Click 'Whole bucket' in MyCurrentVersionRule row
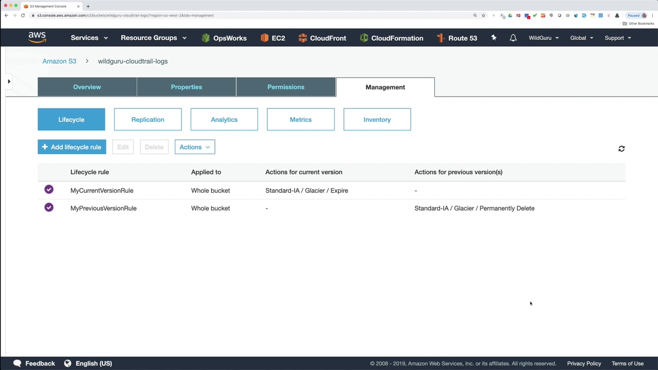 click(211, 191)
